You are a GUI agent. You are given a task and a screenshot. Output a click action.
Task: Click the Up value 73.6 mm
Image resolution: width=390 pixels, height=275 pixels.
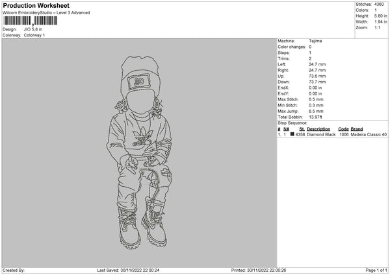tap(317, 76)
